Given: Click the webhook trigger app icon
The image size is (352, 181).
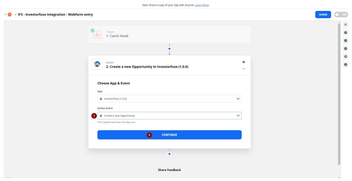Looking at the screenshot, I should click(x=97, y=35).
